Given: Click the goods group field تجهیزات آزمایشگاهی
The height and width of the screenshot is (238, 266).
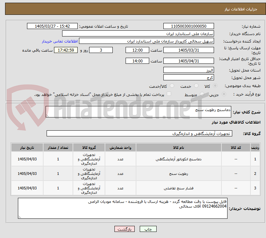Looking at the screenshot, I should (139, 133).
